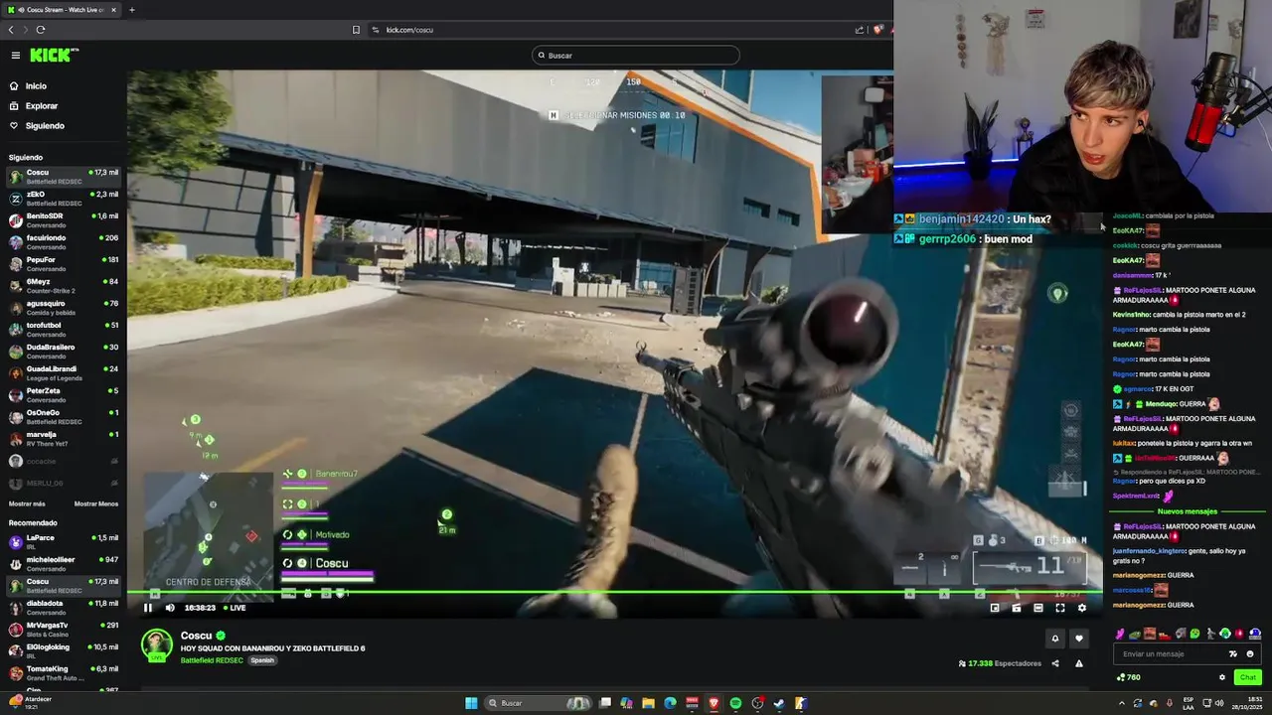Open BenitoSDR channel in sidebar
1272x715 pixels.
pyautogui.click(x=64, y=220)
